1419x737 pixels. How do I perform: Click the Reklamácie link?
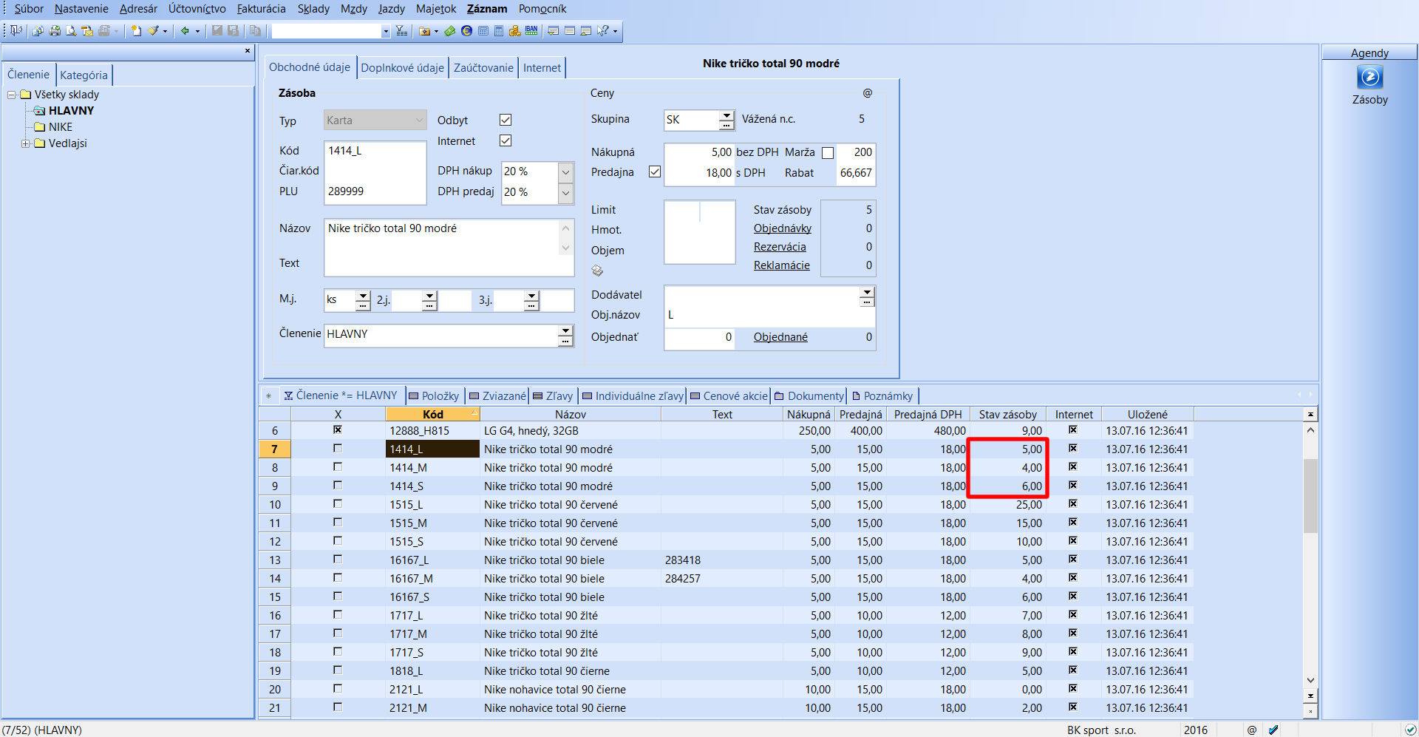click(x=782, y=265)
